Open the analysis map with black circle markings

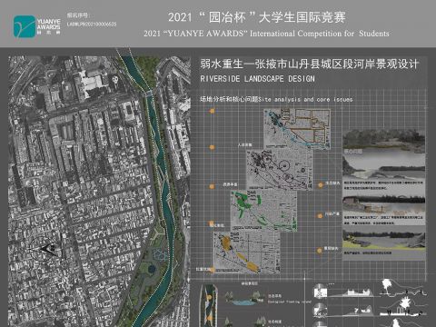(280, 169)
